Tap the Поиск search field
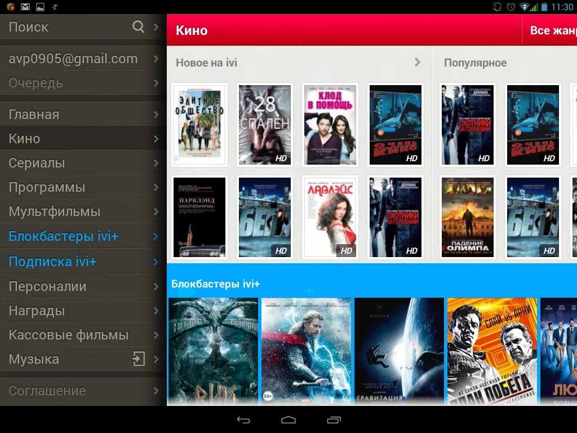This screenshot has width=577, height=433. click(83, 26)
